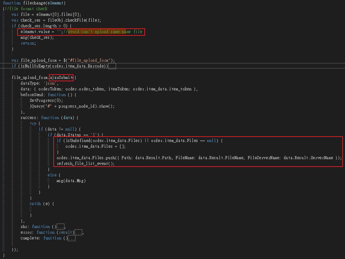Click 'data.Result.FileName' value
The image size is (345, 259).
221,157
